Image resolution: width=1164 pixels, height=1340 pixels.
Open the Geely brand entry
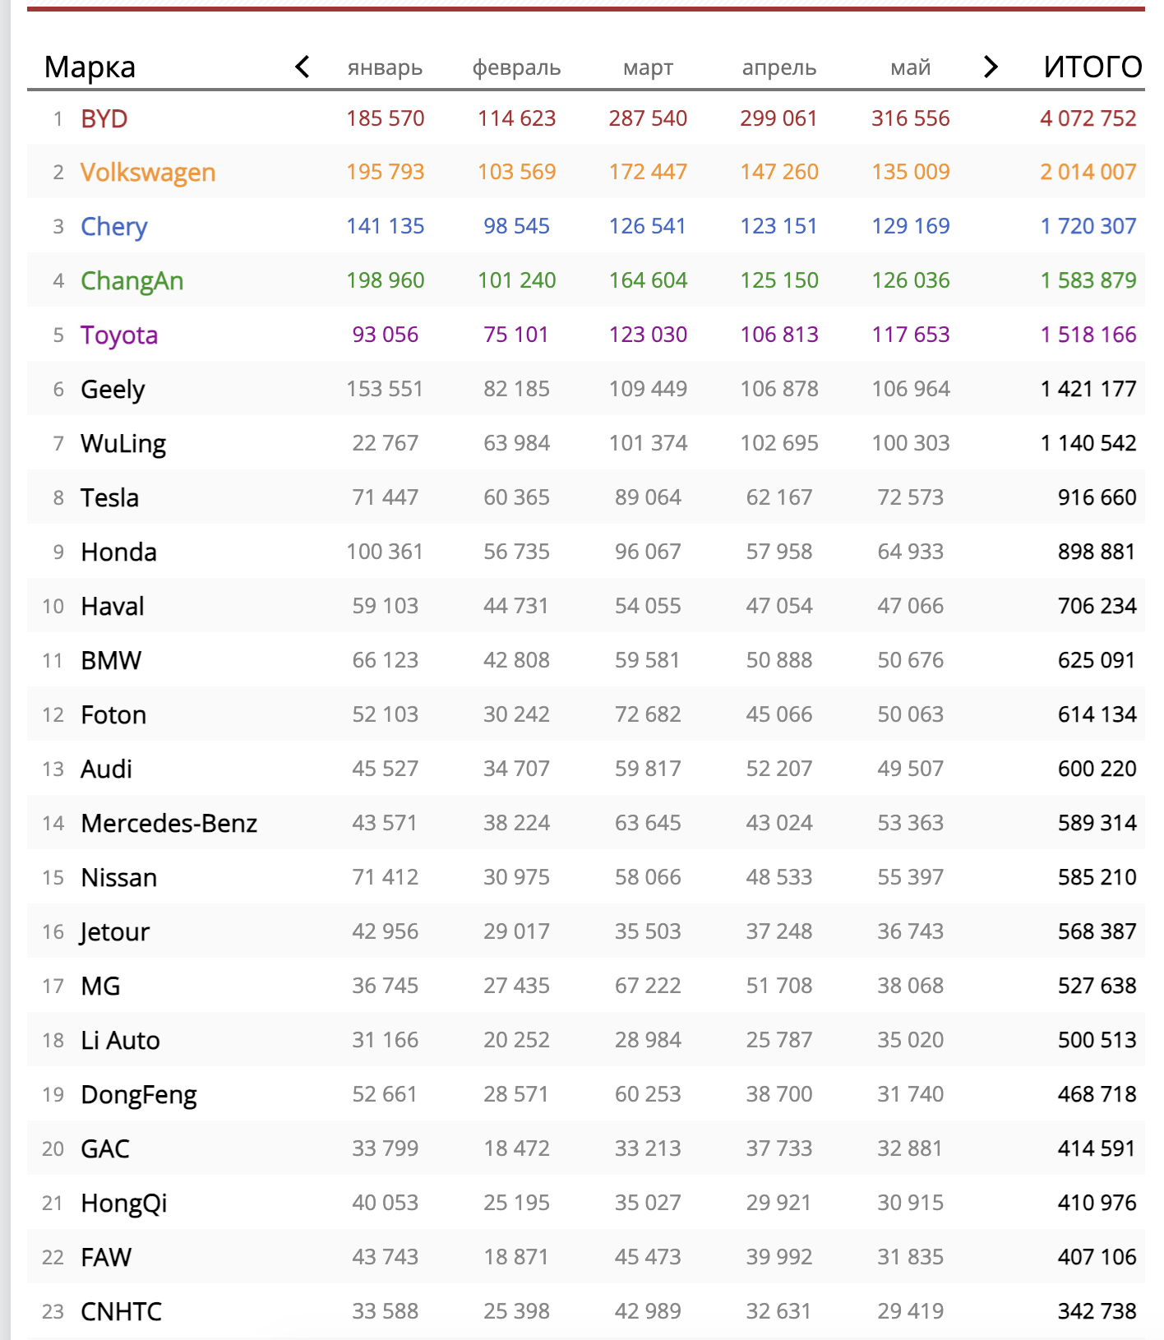(113, 389)
